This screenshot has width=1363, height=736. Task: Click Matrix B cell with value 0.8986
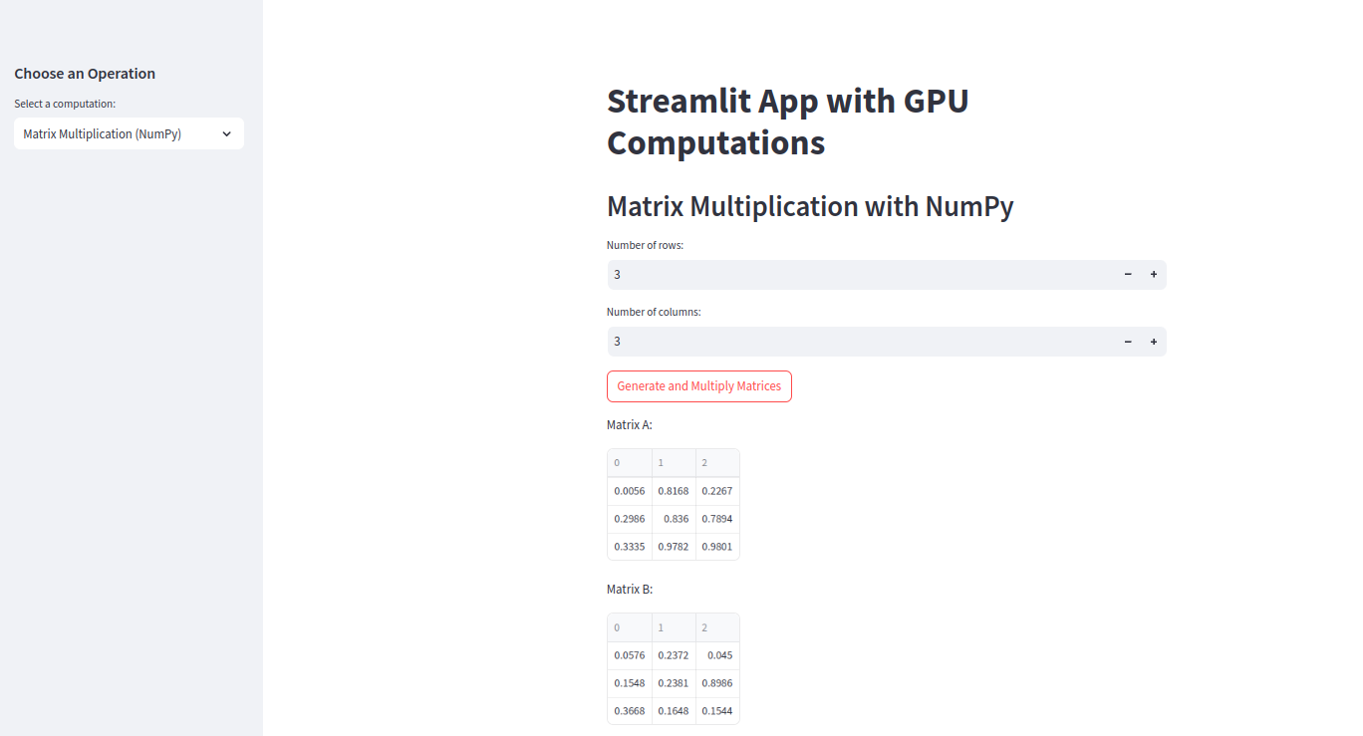(x=717, y=683)
